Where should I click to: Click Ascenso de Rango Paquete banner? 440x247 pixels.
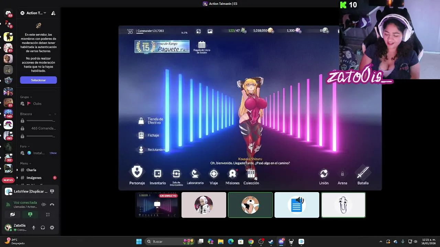(162, 47)
